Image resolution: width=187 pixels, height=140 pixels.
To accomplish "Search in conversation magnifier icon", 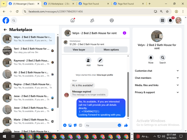I will [x=163, y=57].
